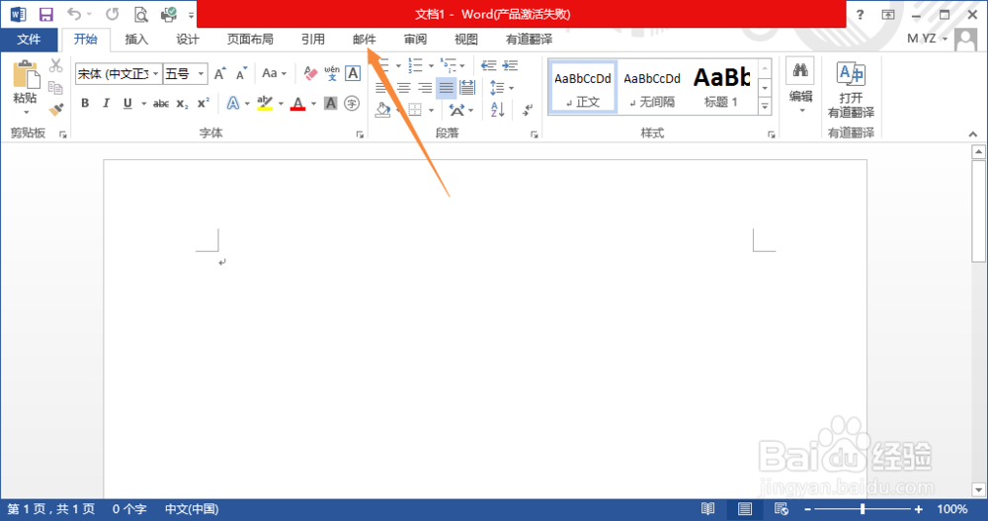Switch to Read Mode view in status bar
This screenshot has width=988, height=521.
[x=708, y=508]
